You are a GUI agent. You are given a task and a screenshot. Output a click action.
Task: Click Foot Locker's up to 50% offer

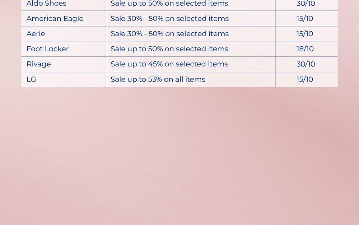pos(169,49)
